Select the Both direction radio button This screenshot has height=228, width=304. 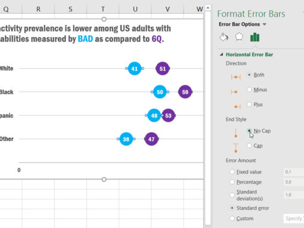click(x=249, y=75)
